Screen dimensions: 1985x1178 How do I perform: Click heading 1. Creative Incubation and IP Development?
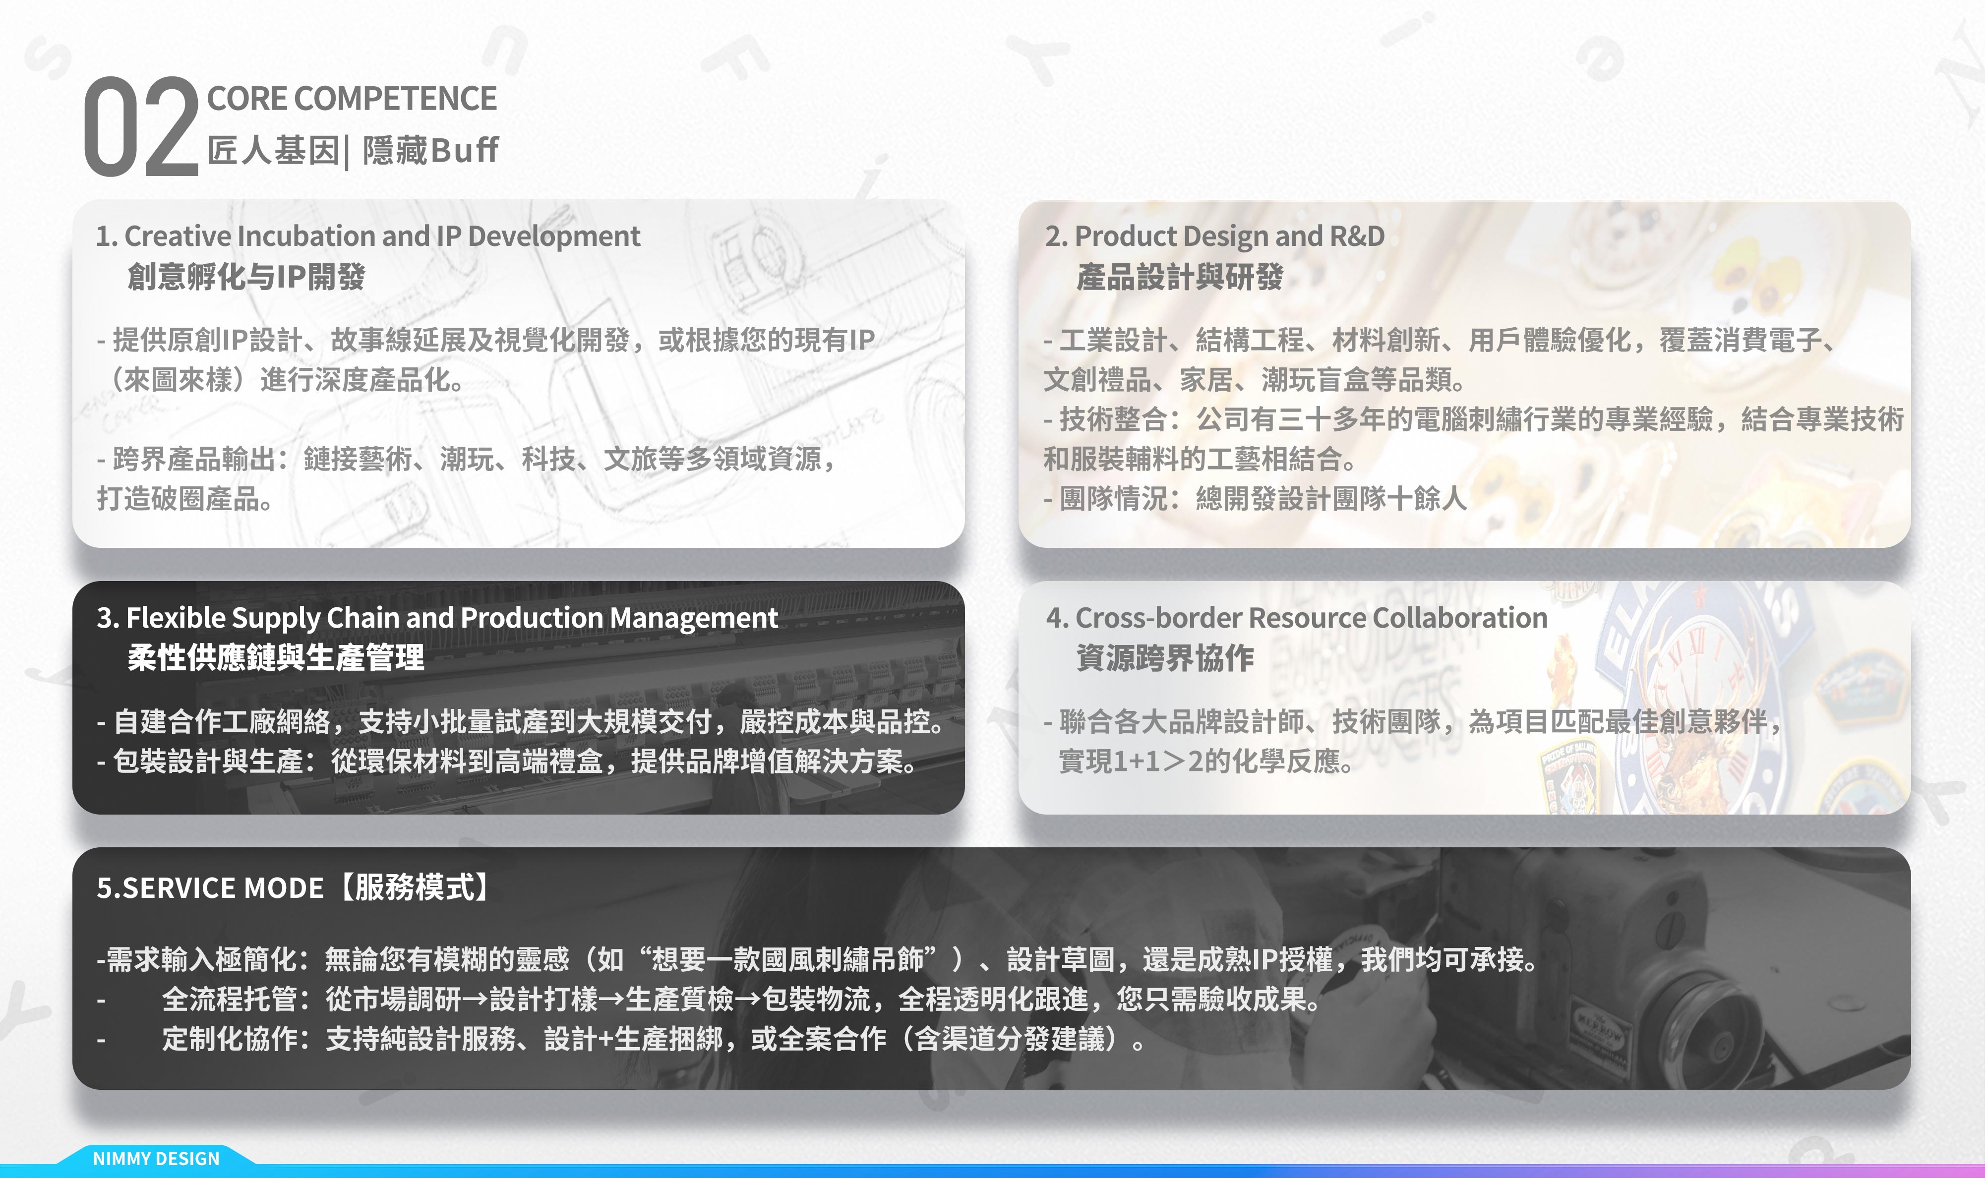(x=367, y=236)
